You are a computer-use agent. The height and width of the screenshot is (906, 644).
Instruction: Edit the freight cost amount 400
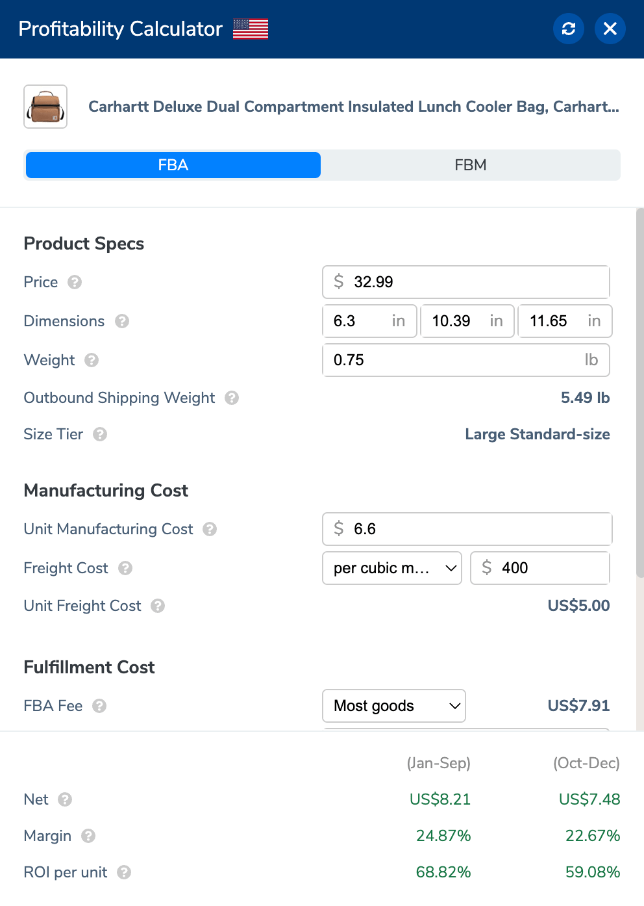540,568
